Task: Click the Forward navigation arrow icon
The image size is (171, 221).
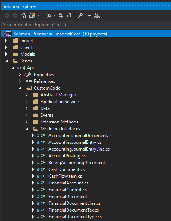Action: pyautogui.click(x=15, y=15)
